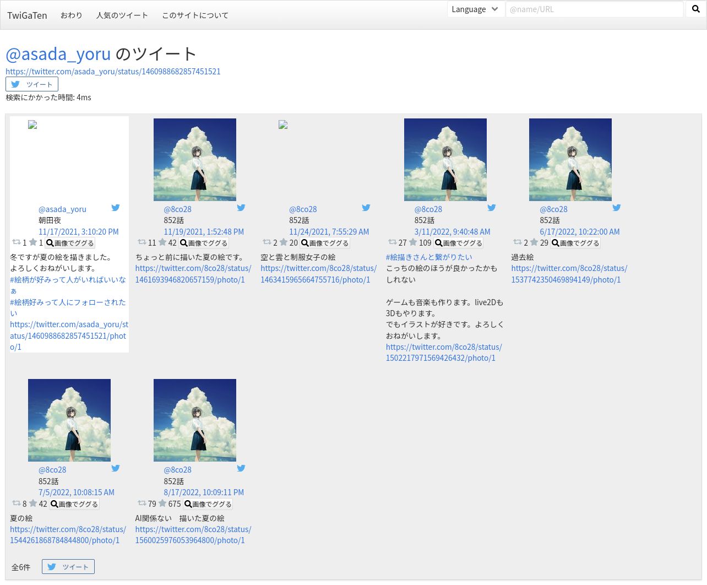
Task: Select the 全6件 result count text
Action: click(21, 567)
